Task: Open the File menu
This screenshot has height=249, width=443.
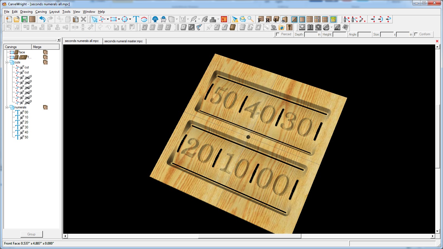Action: [7, 12]
